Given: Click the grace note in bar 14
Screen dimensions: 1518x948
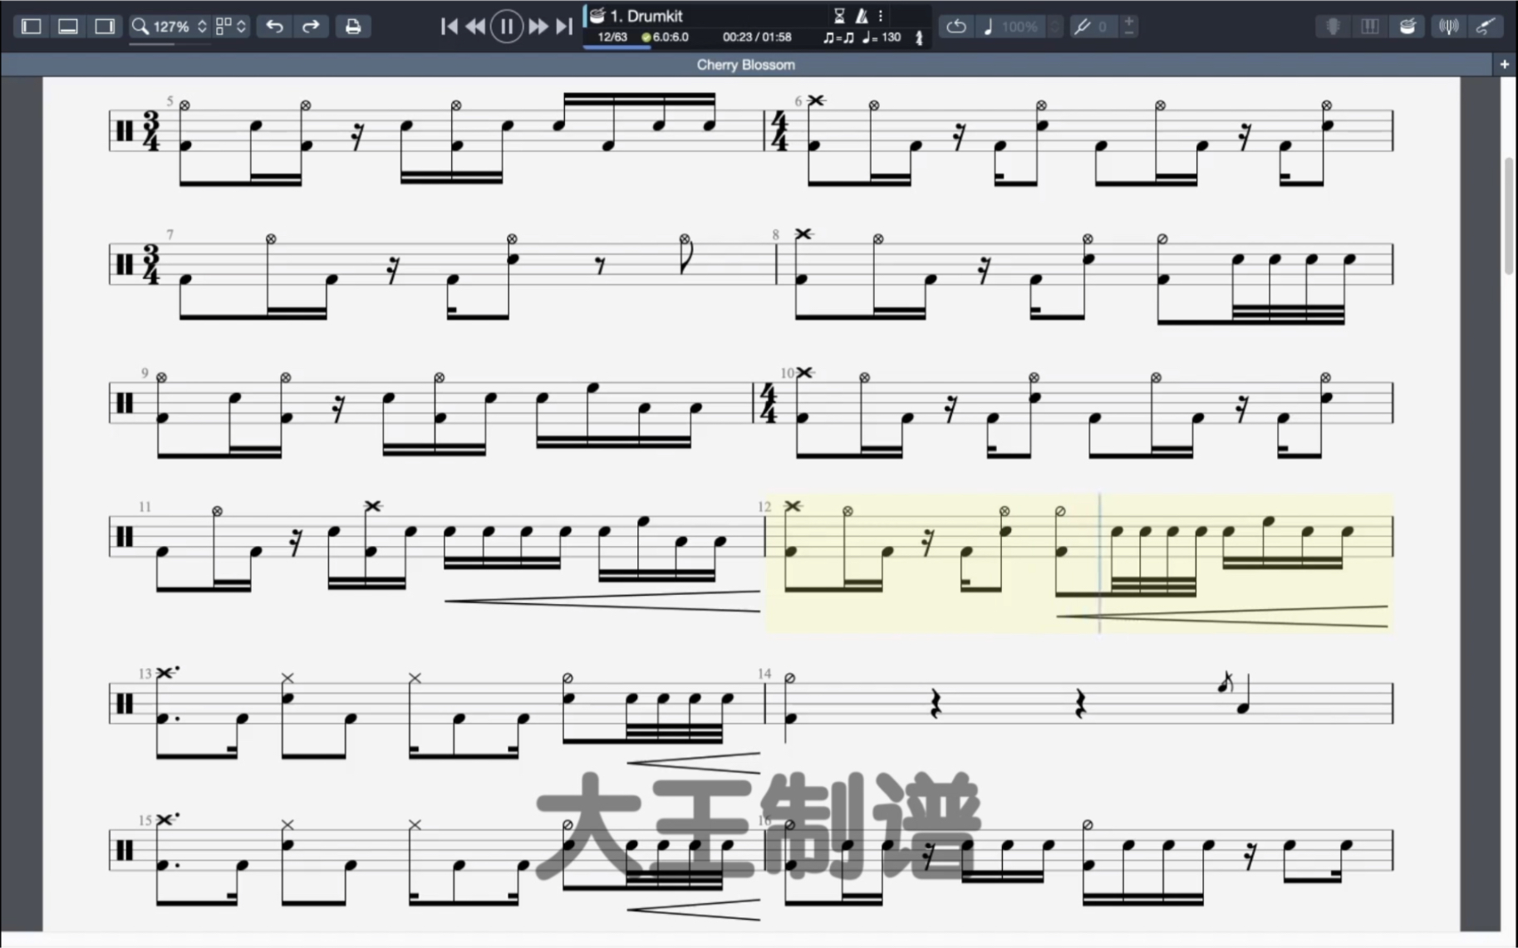Looking at the screenshot, I should click(1224, 683).
